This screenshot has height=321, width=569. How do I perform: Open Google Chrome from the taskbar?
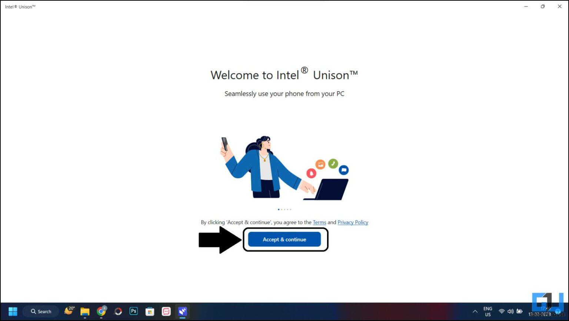101,311
